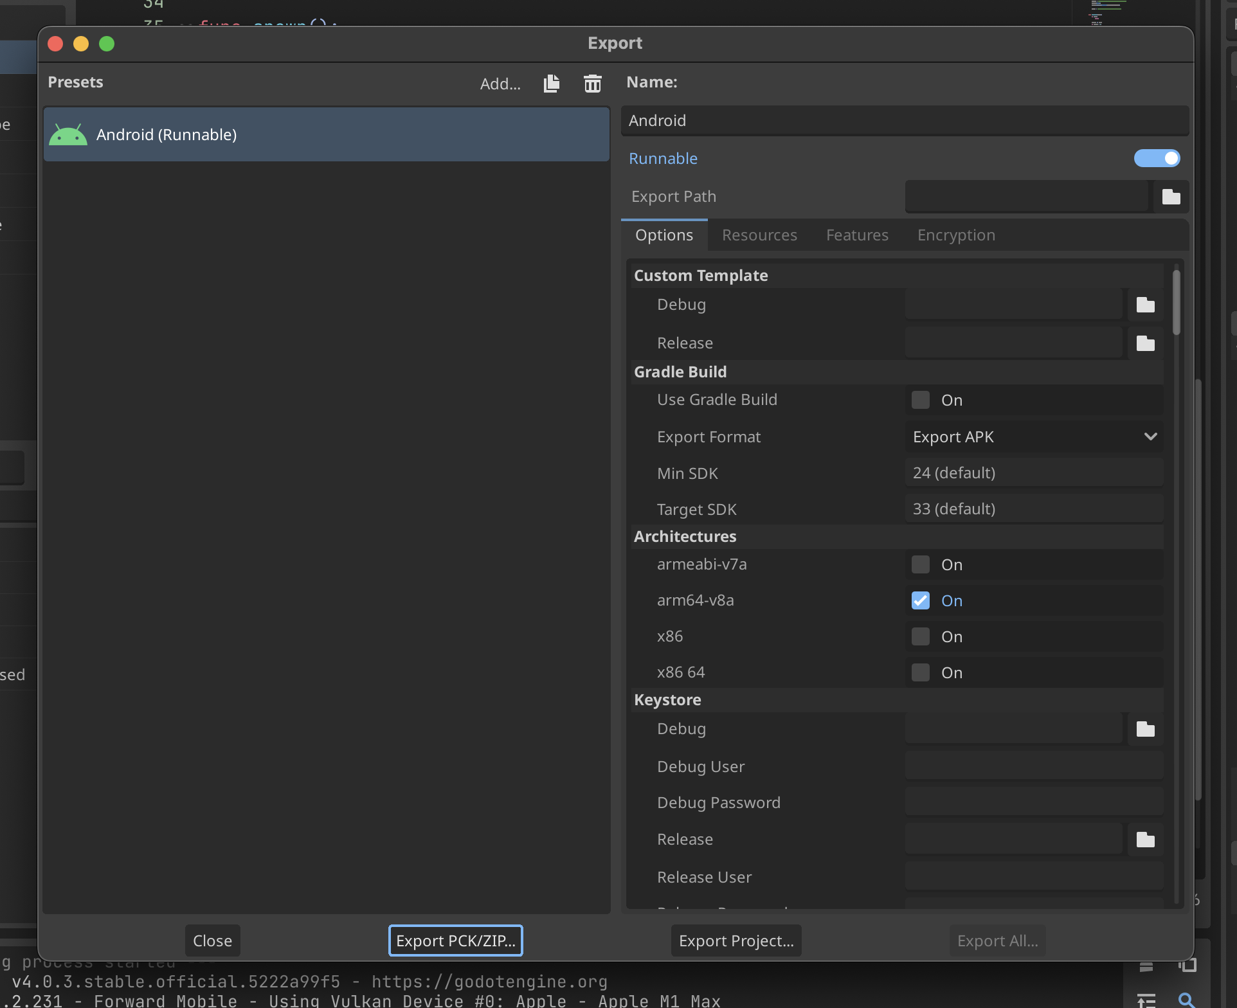The width and height of the screenshot is (1237, 1008).
Task: Click the Add... preset button
Action: pyautogui.click(x=500, y=84)
